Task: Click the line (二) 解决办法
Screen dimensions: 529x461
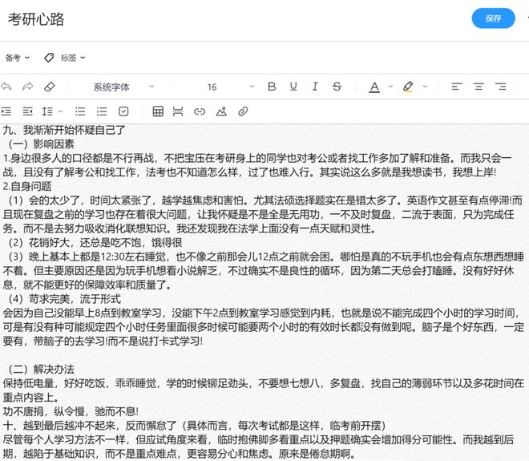Action: point(41,369)
